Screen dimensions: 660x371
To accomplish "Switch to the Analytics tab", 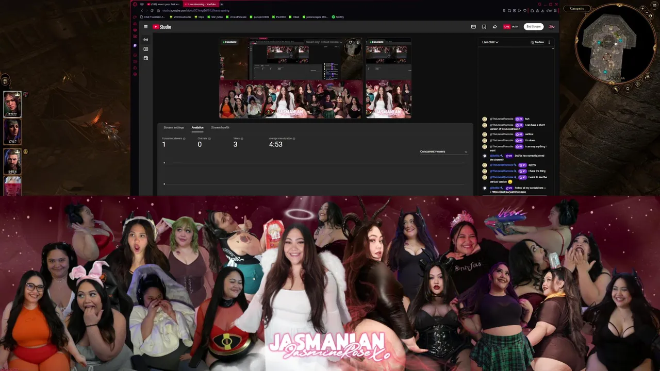I will click(x=197, y=127).
